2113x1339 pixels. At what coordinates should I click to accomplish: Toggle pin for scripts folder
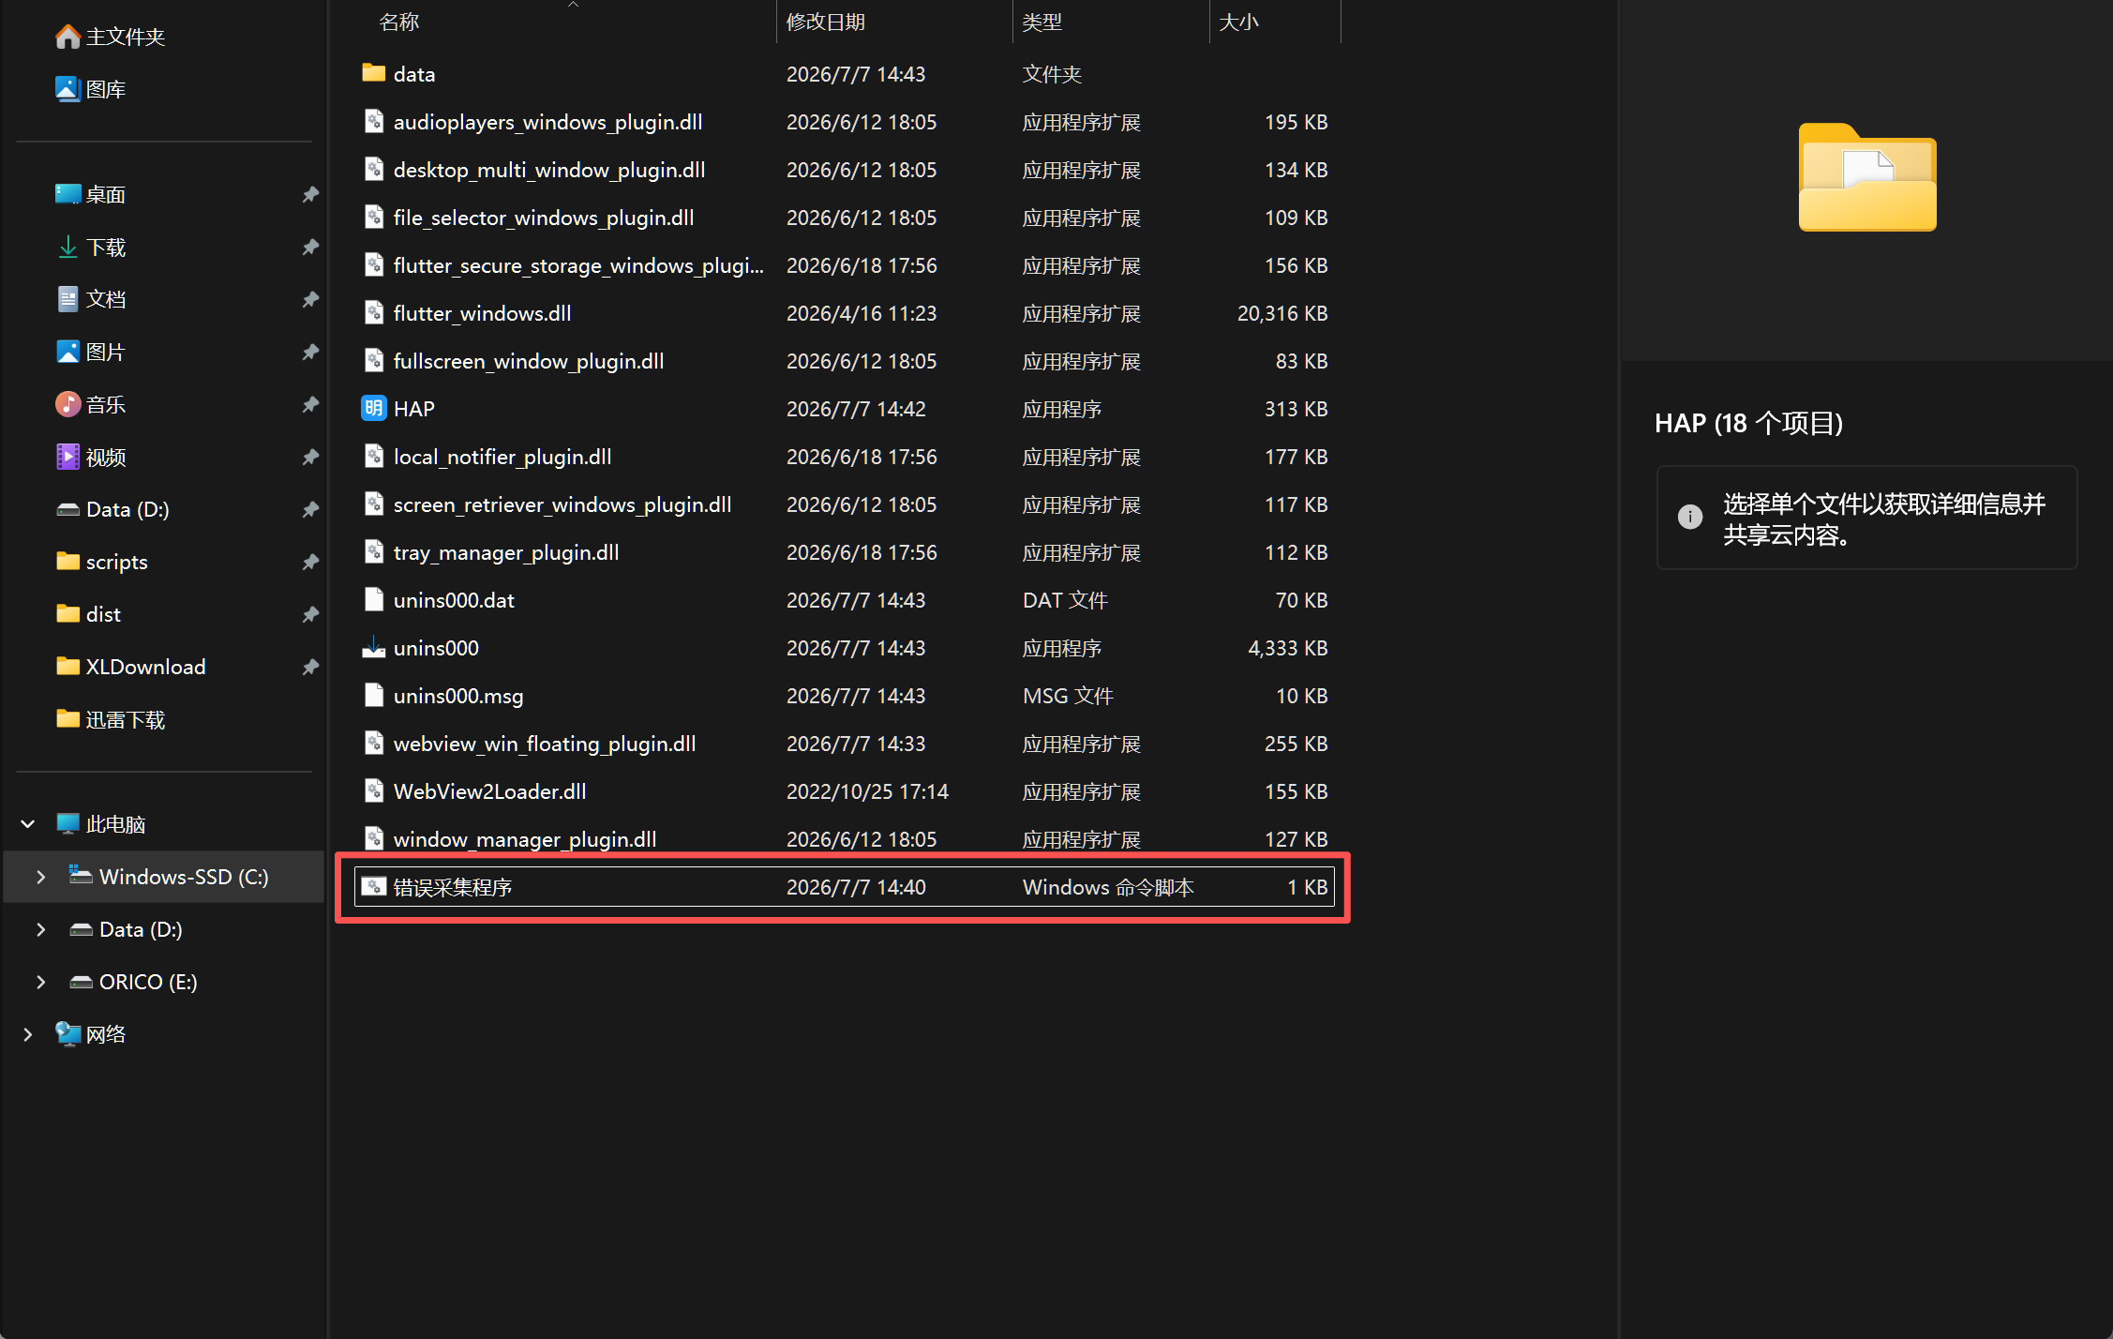coord(310,562)
